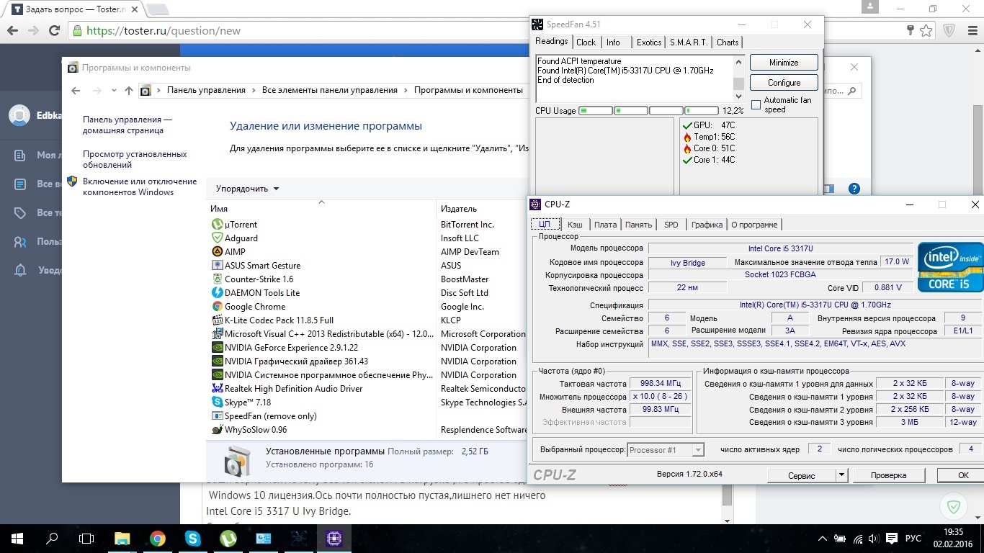This screenshot has height=553, width=984.
Task: Open the Charts tab in SpeedFan
Action: pos(728,42)
